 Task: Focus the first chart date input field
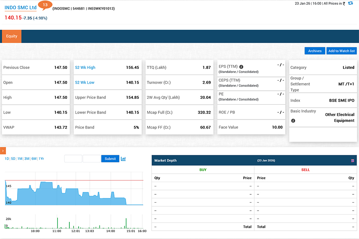coord(73,159)
